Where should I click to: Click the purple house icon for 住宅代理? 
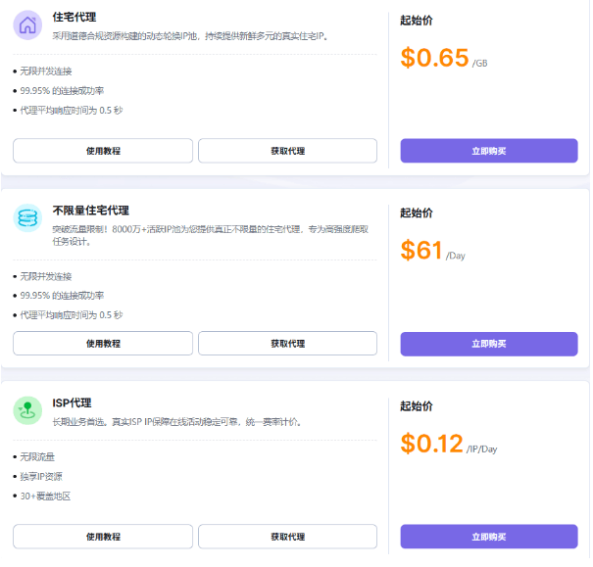pyautogui.click(x=27, y=25)
